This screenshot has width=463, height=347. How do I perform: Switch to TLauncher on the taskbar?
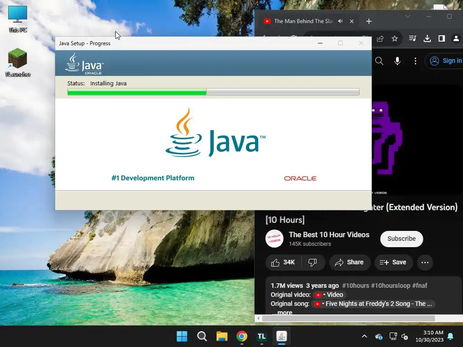pyautogui.click(x=262, y=336)
